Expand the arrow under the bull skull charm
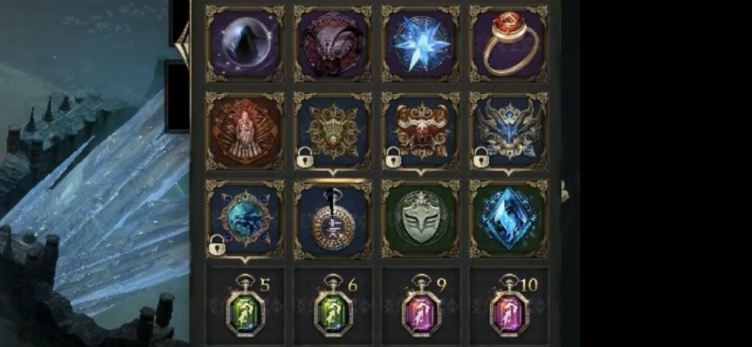The width and height of the screenshot is (752, 347). (420, 172)
